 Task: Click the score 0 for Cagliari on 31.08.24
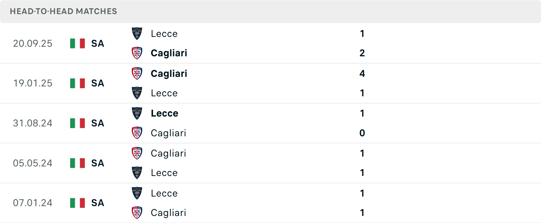[x=362, y=133]
